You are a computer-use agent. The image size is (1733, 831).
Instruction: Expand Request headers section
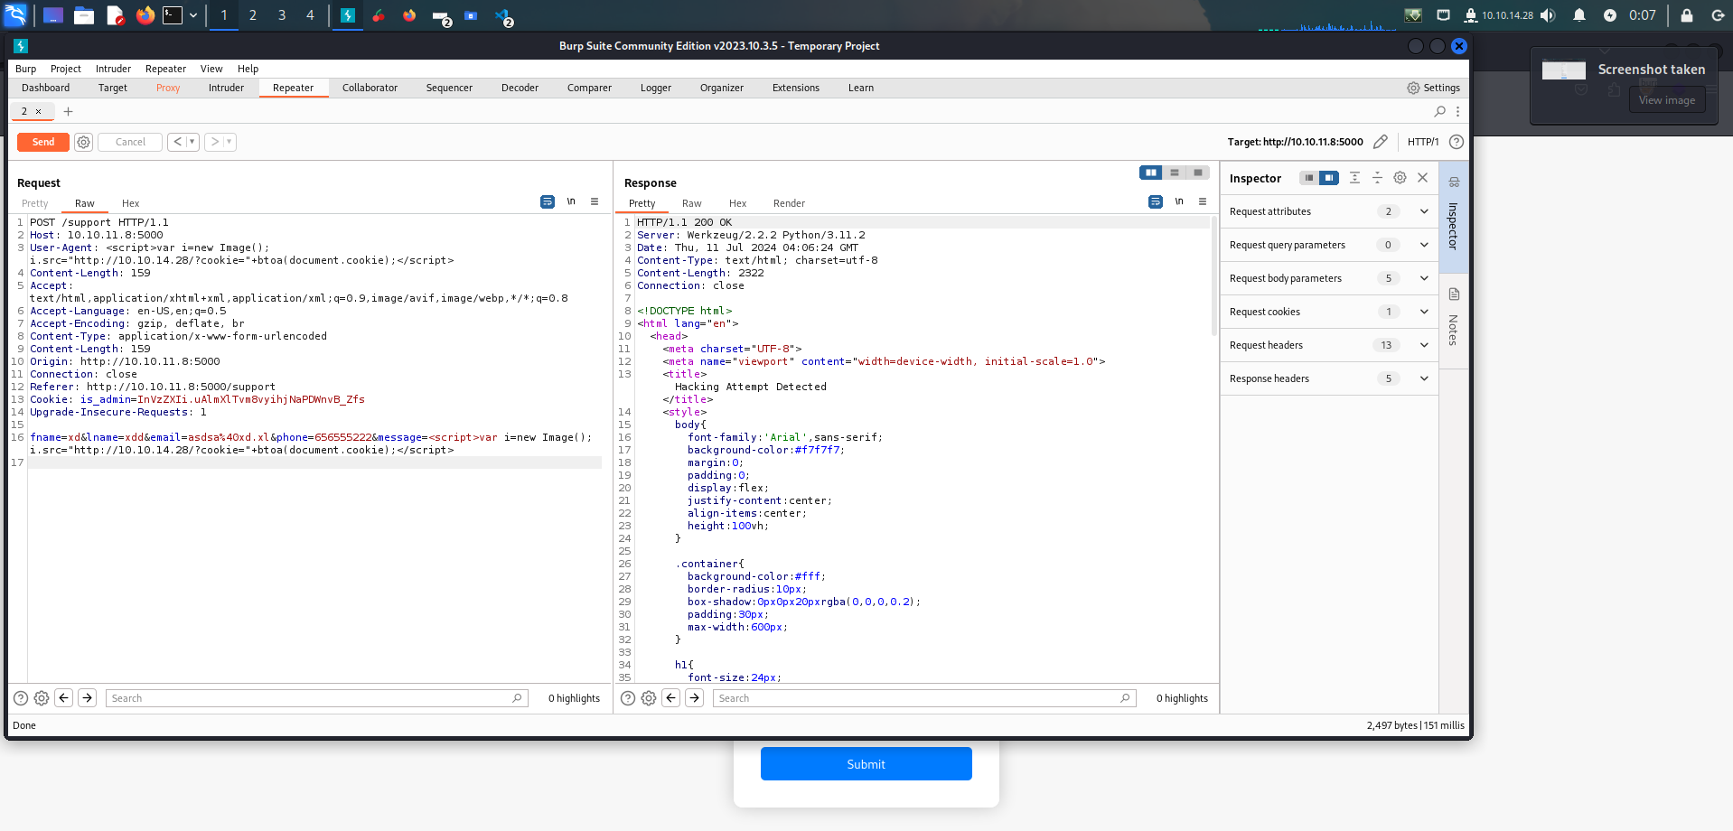1329,345
